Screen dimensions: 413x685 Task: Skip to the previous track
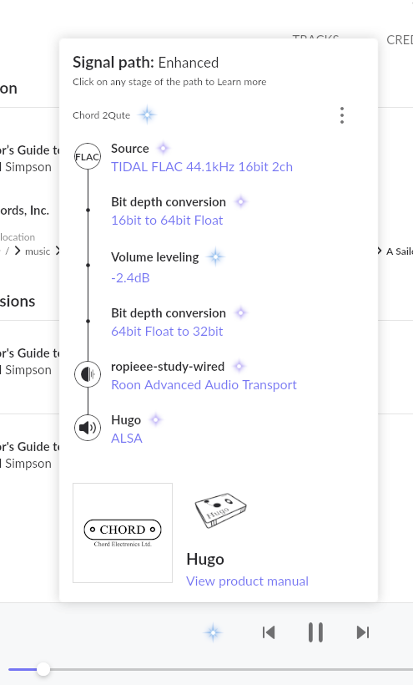pyautogui.click(x=269, y=632)
